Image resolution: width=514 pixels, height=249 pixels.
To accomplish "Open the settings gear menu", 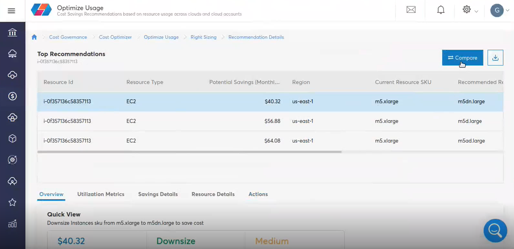I will tap(467, 10).
